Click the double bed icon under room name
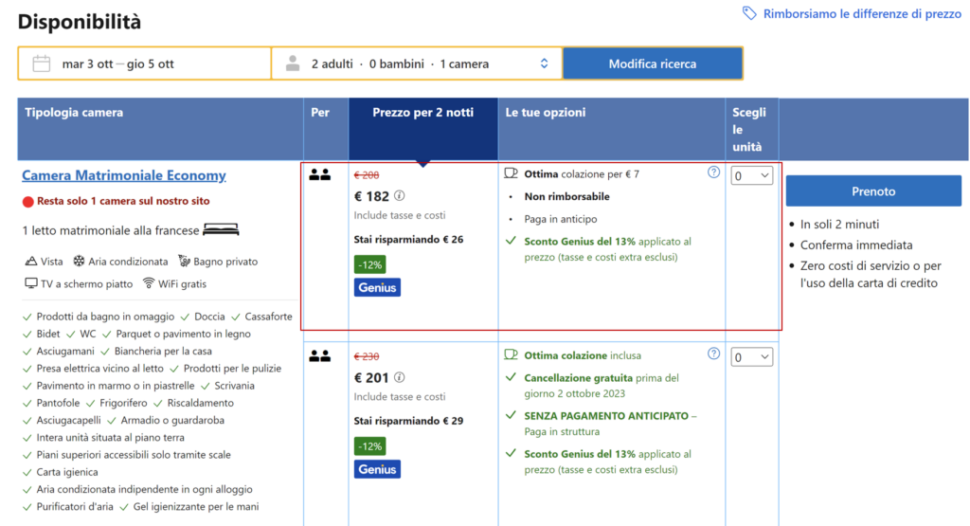This screenshot has width=970, height=526. (x=221, y=229)
